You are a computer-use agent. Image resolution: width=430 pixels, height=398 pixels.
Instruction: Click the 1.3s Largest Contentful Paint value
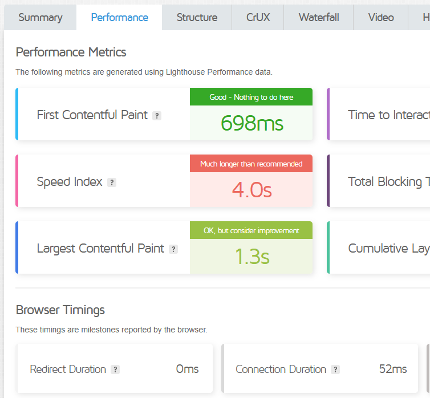(x=251, y=257)
